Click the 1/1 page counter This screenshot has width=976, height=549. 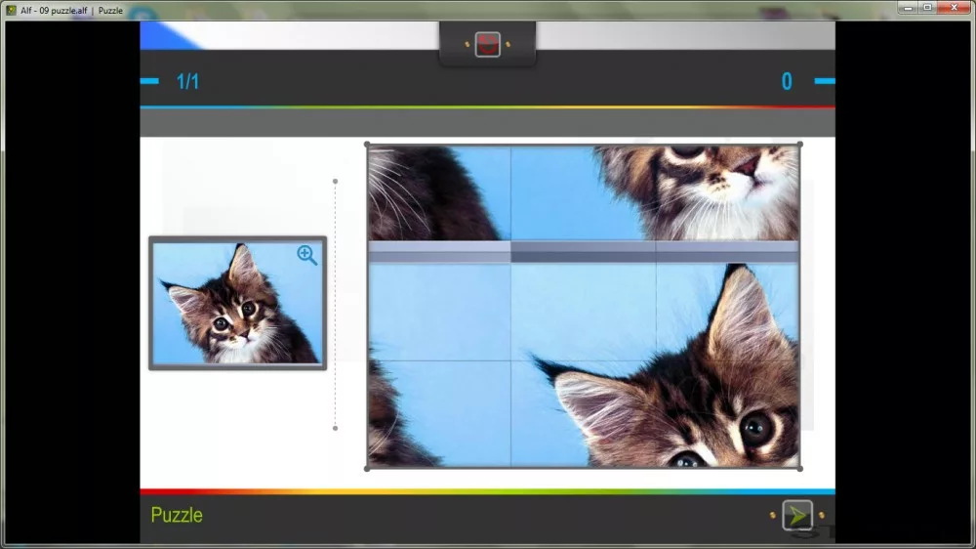click(x=187, y=82)
